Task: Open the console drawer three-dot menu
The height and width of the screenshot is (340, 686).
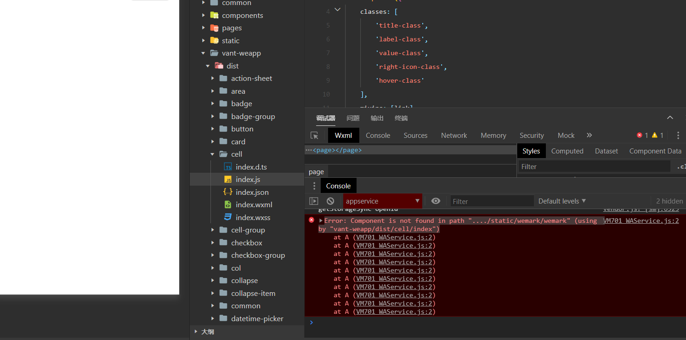Action: tap(314, 186)
